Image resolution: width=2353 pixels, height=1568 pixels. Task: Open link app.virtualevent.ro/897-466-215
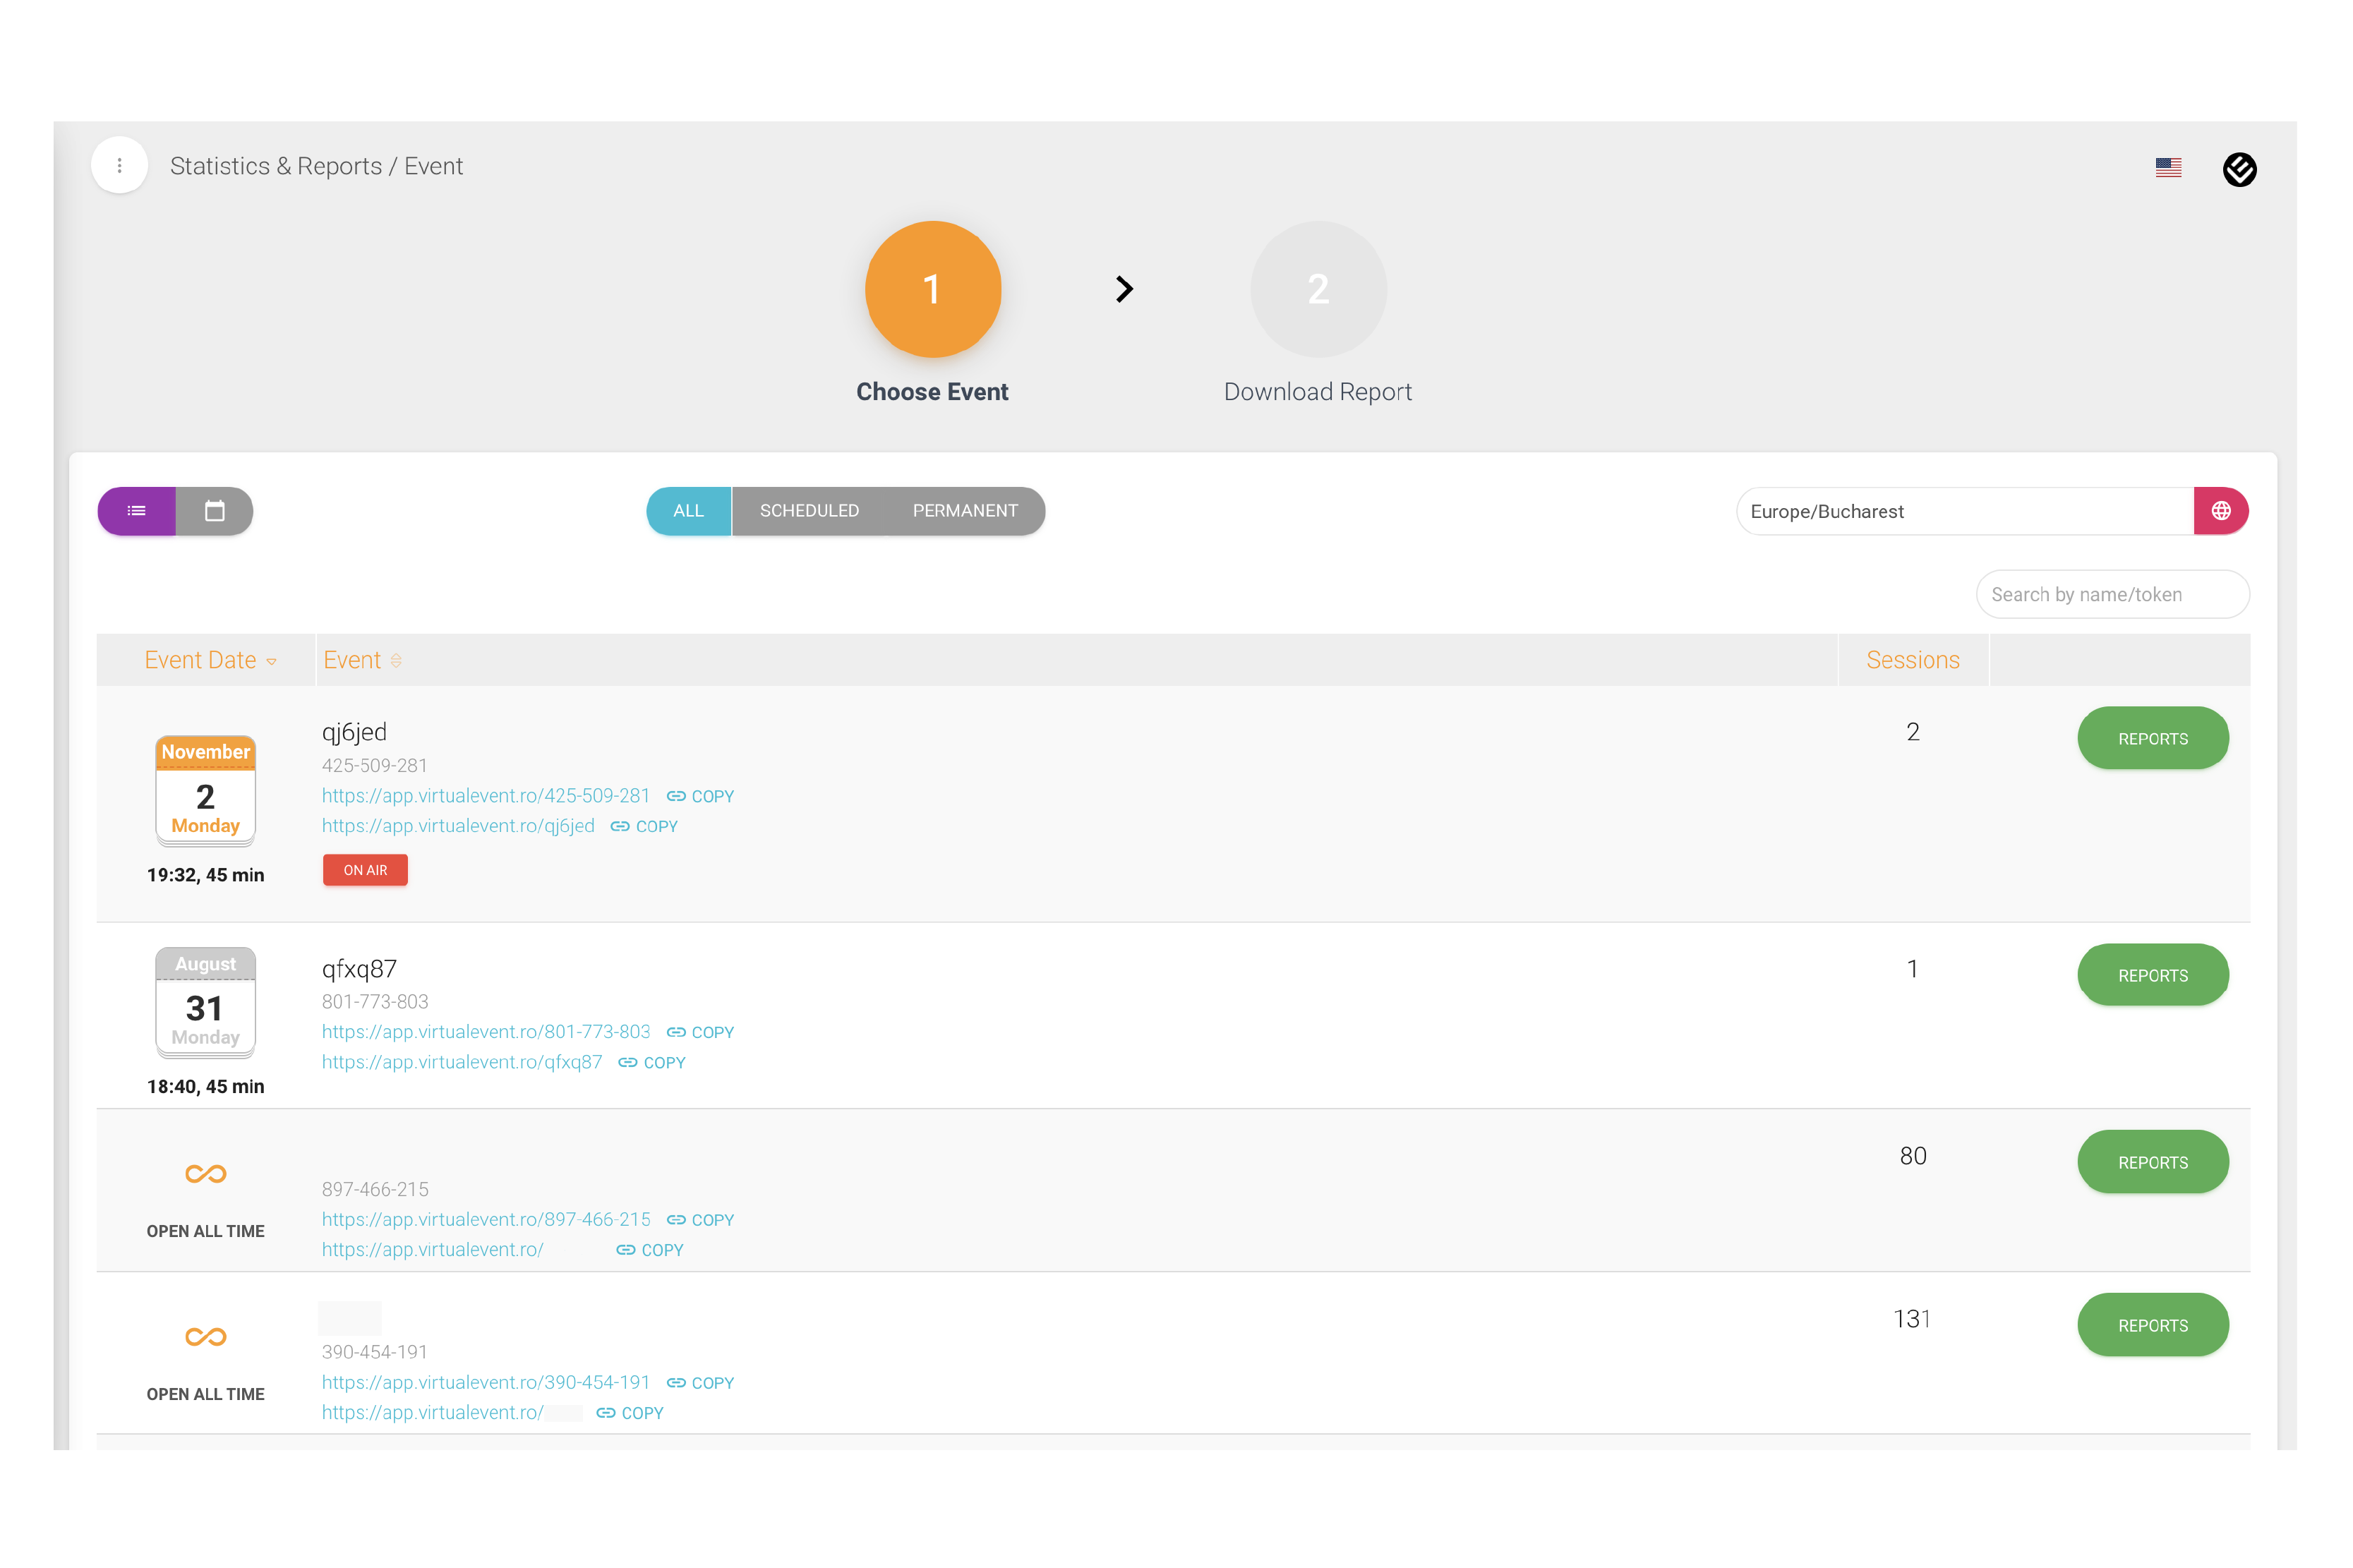[486, 1220]
